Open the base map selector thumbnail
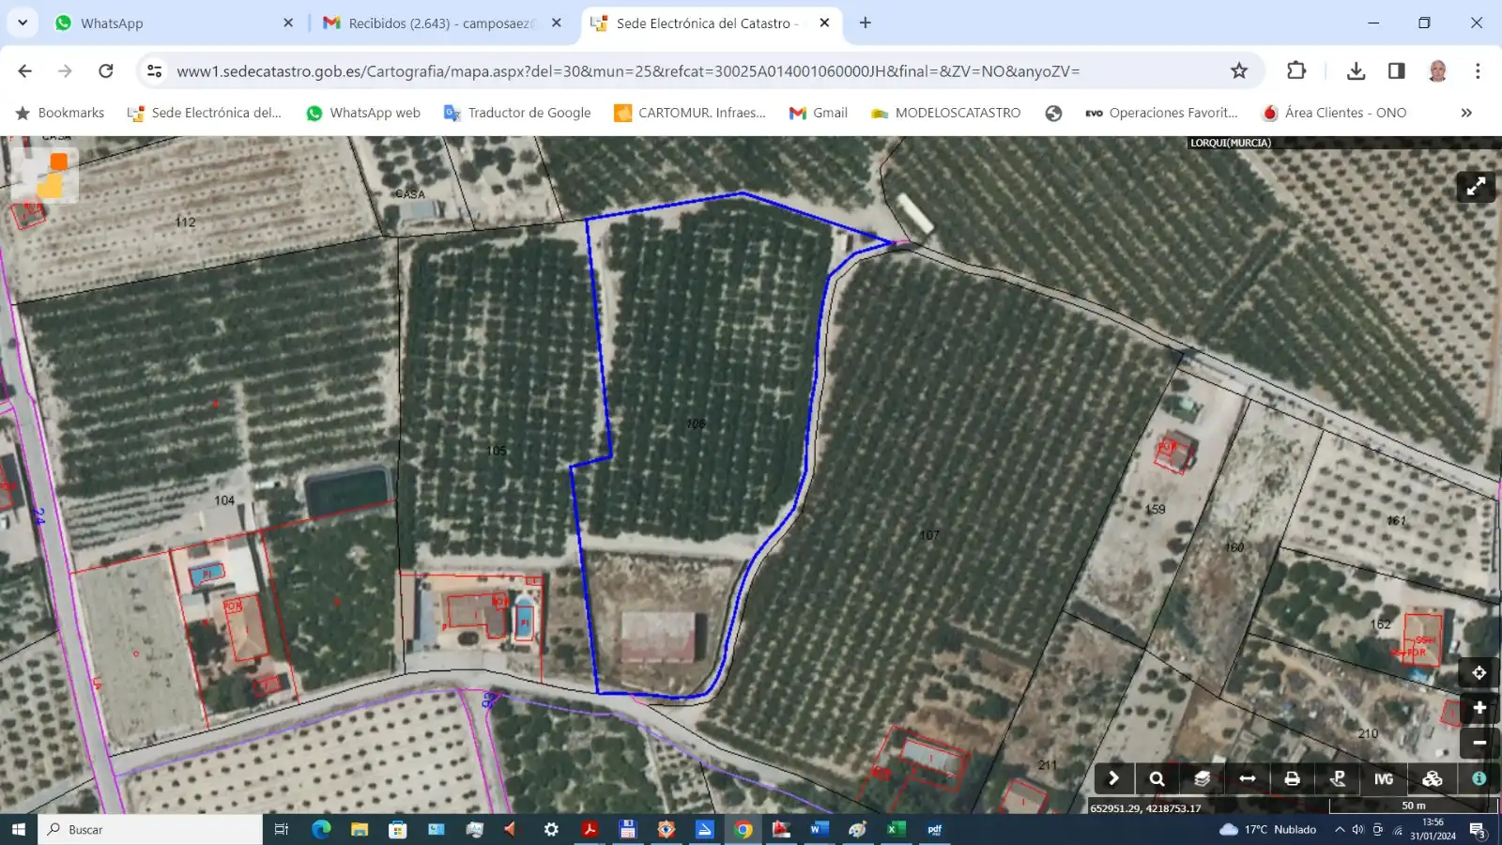The height and width of the screenshot is (845, 1502). (47, 176)
